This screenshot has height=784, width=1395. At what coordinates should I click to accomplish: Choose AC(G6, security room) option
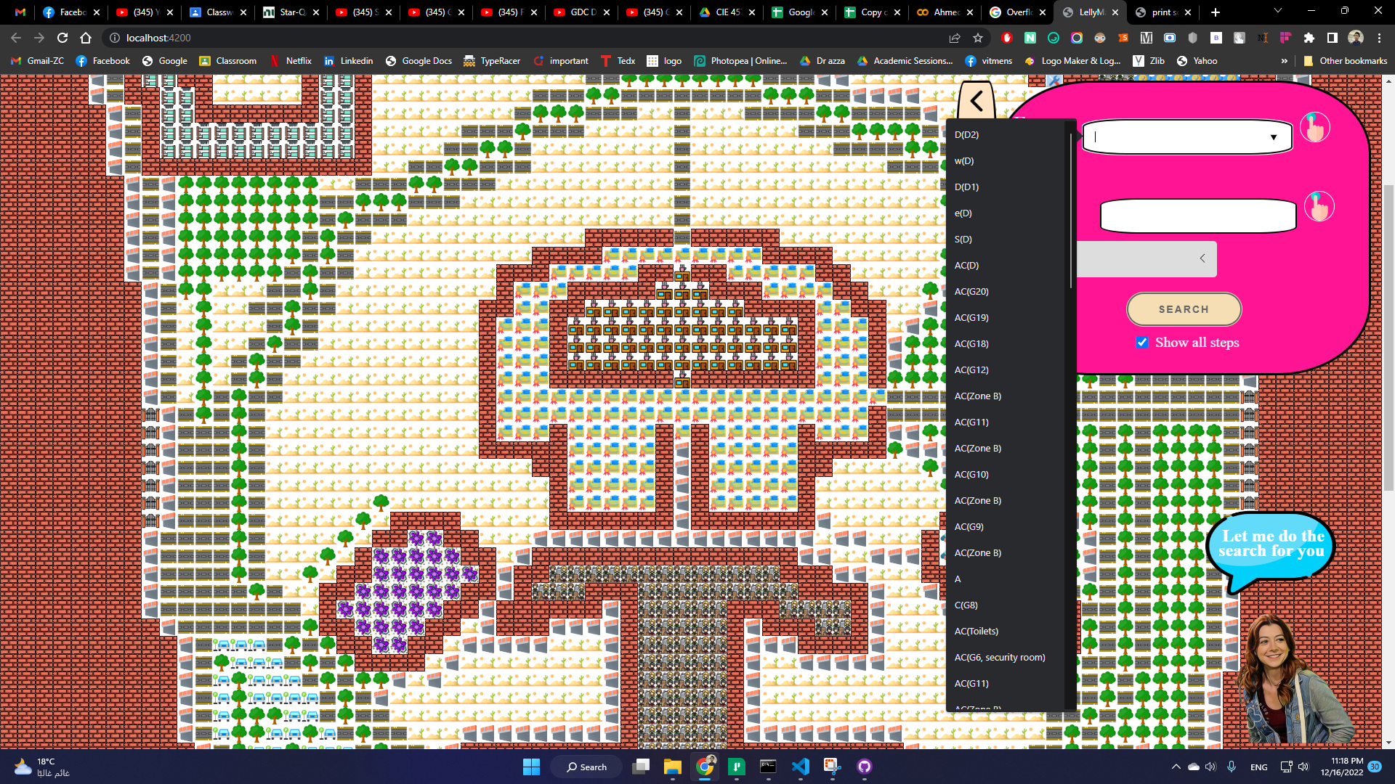tap(1006, 658)
